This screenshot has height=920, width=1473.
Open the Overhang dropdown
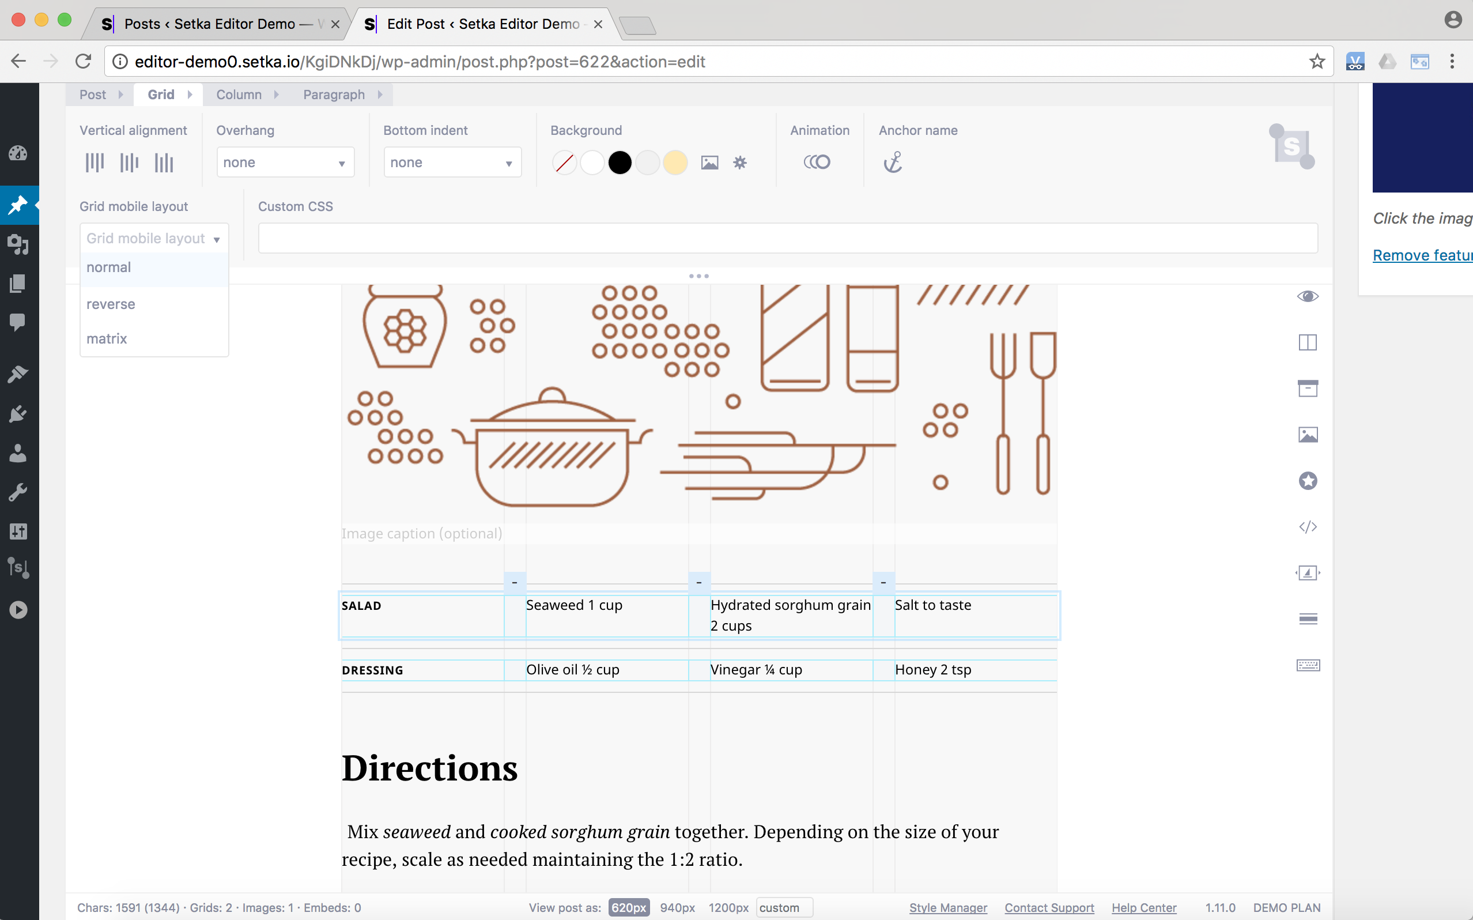[x=285, y=163]
